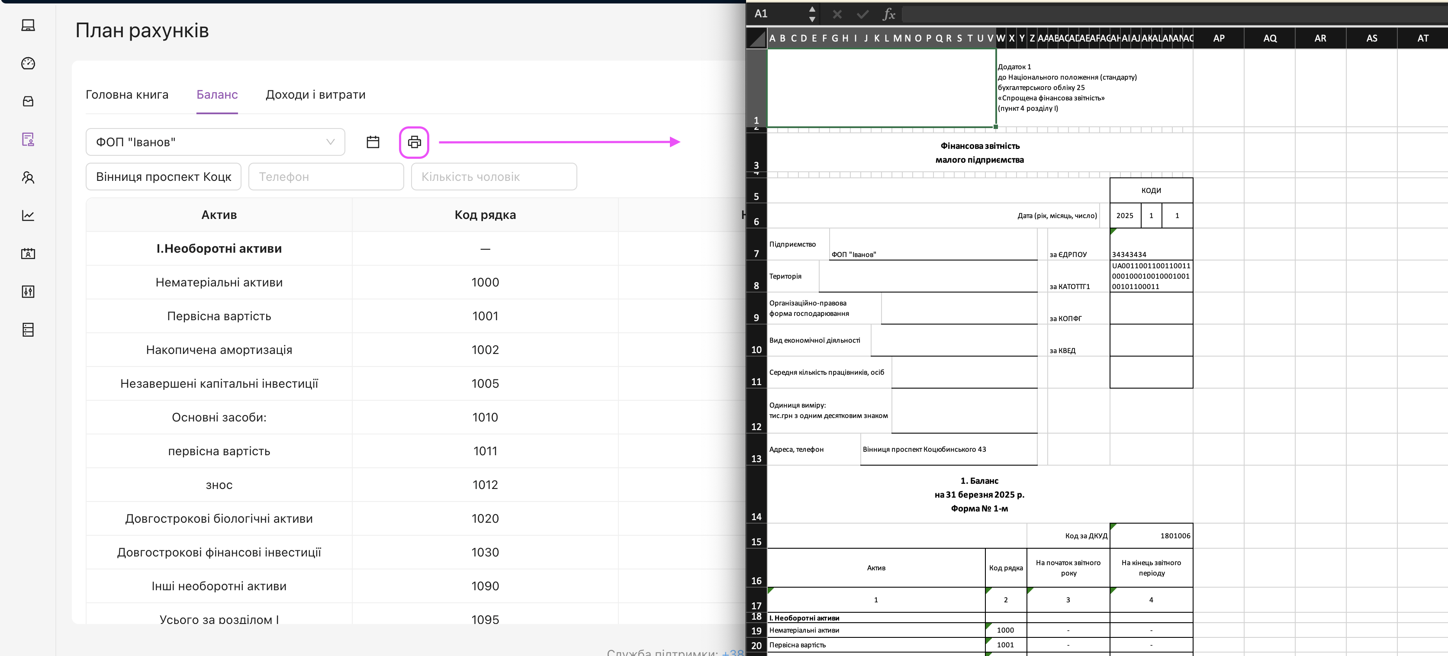Click the line chart sidebar icon
Screen dimensions: 1448x656
tap(28, 215)
